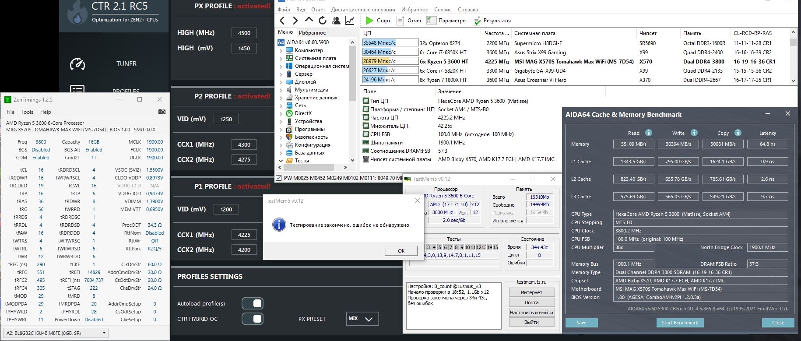The height and width of the screenshot is (341, 801).
Task: Click the ZenTimings title bar app icon
Action: pos(7,99)
